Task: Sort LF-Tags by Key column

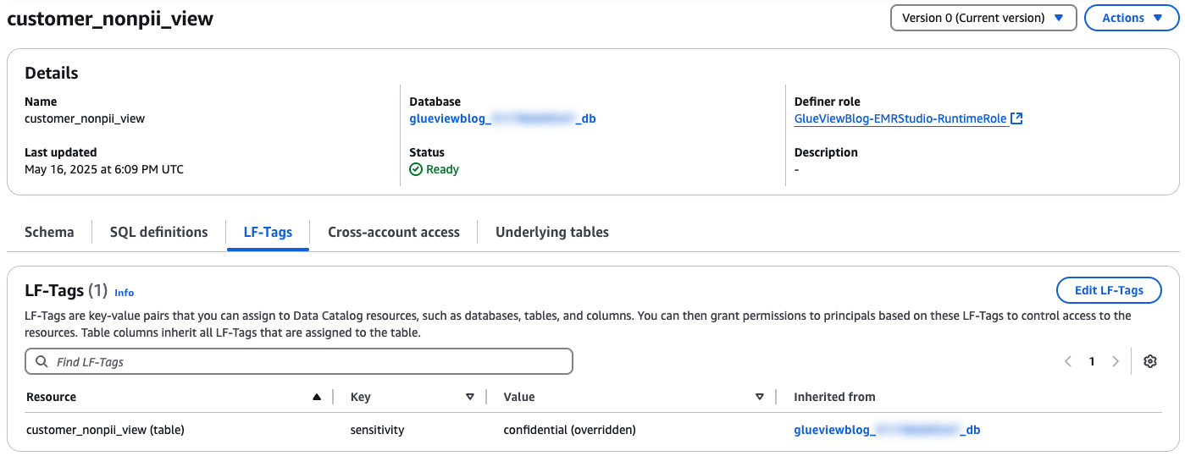Action: (470, 397)
